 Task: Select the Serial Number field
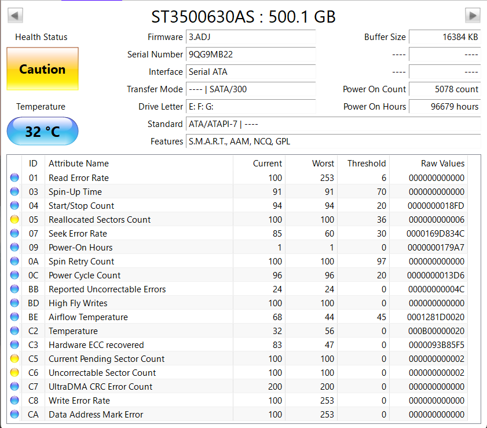click(x=250, y=55)
